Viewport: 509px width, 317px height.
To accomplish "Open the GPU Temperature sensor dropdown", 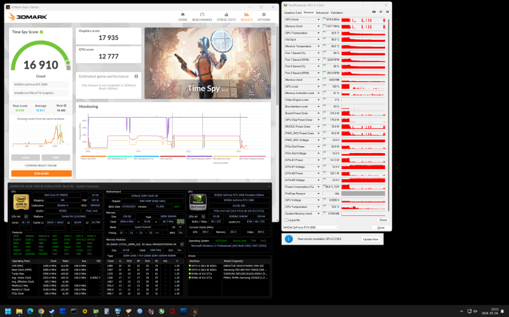I will click(318, 33).
